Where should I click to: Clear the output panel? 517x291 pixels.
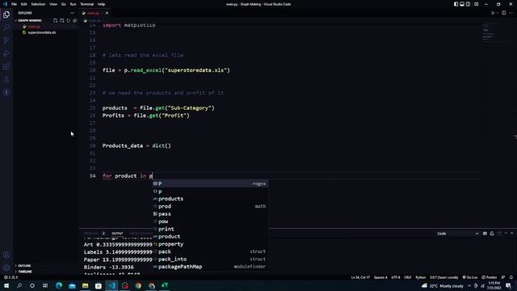click(x=485, y=234)
